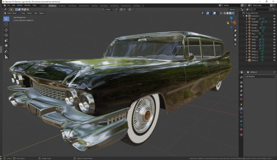Viewport: 277px width, 160px height.
Task: Open the Options dropdown in viewport
Action: [233, 10]
